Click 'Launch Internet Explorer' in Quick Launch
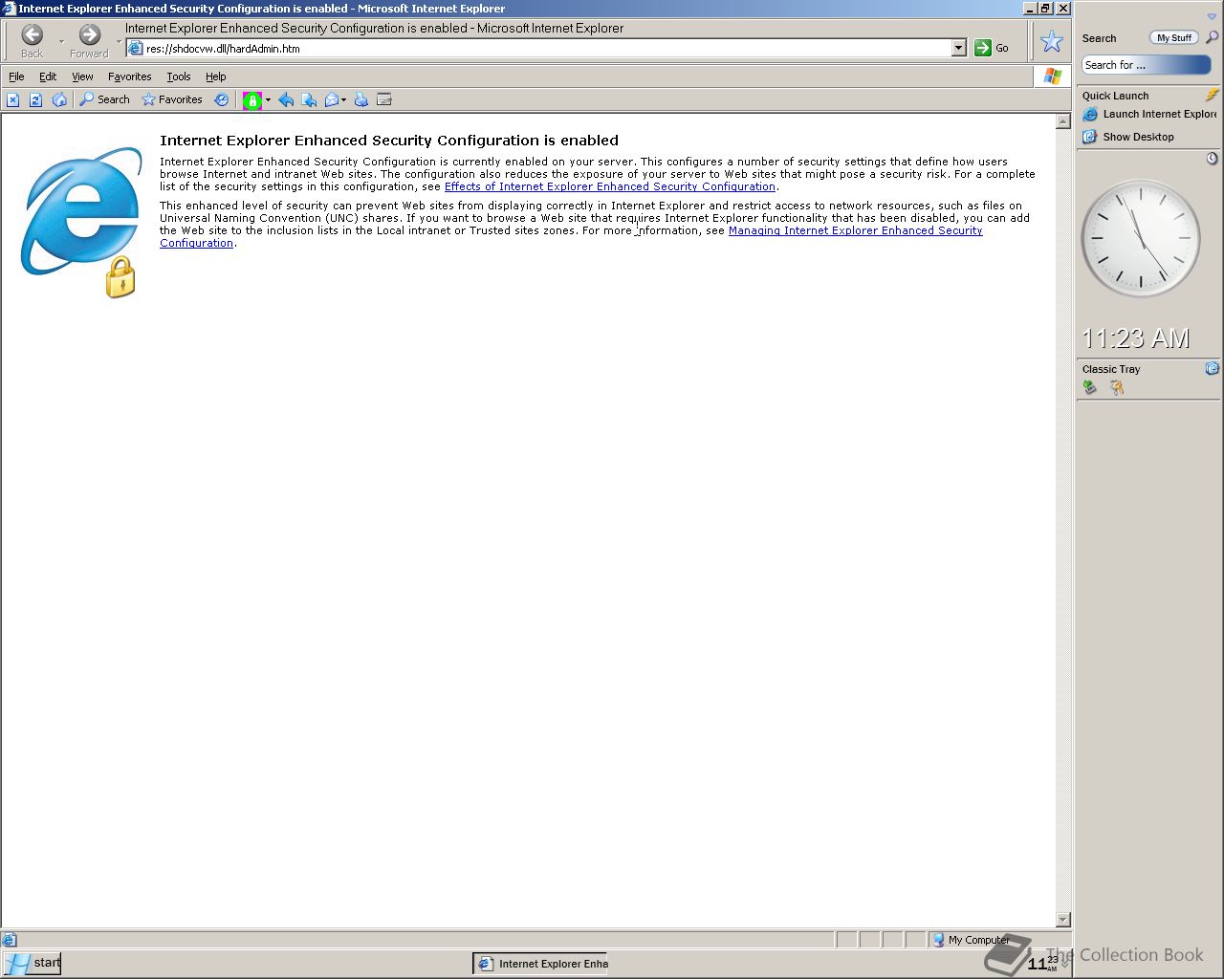The image size is (1224, 979). coord(1149,114)
